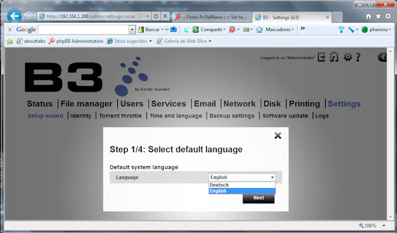Open the Users menu

[132, 103]
